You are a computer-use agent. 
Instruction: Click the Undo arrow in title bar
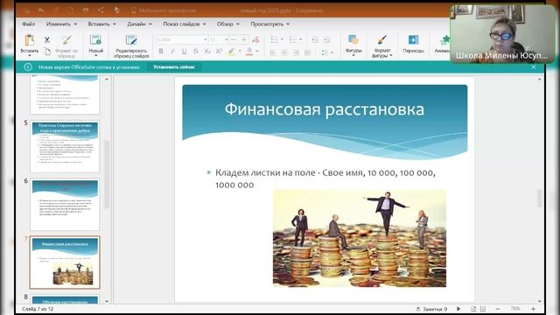tap(41, 10)
